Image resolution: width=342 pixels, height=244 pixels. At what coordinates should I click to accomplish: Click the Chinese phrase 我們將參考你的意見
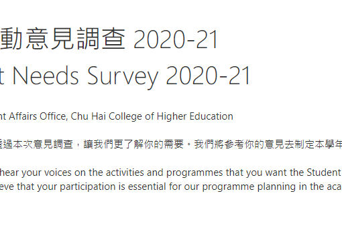pos(235,144)
